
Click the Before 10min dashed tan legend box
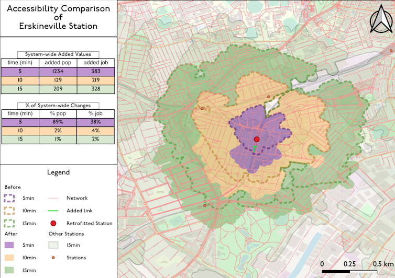tap(9, 211)
